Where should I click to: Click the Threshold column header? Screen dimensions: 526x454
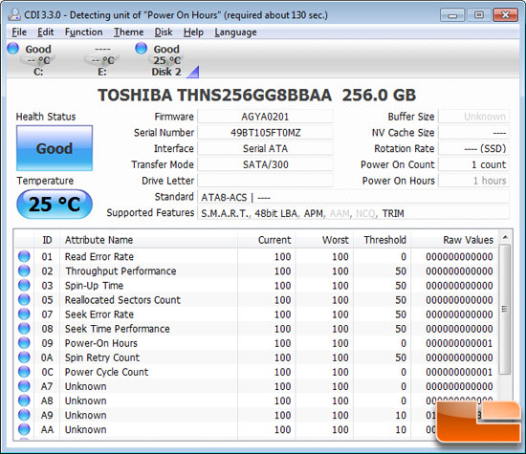tap(383, 240)
